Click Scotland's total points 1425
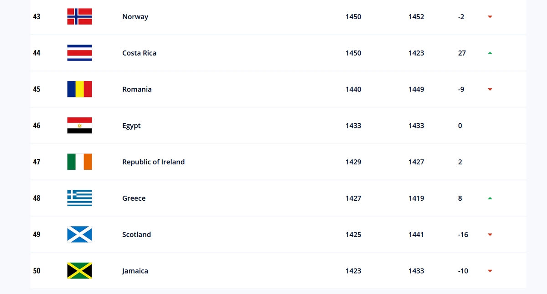Viewport: 547px width, 294px height. [353, 234]
